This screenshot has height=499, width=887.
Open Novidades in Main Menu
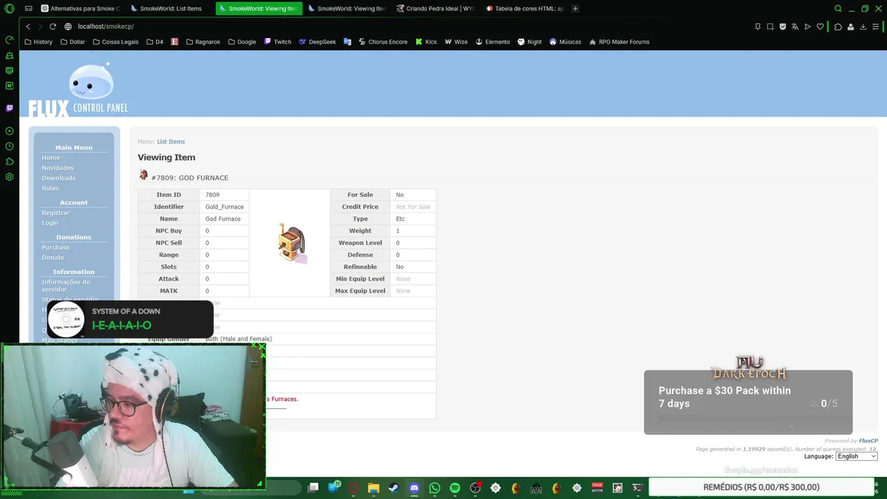(58, 168)
